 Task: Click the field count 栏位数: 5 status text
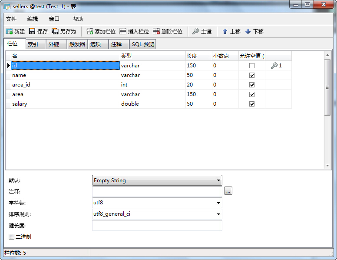tap(15, 253)
